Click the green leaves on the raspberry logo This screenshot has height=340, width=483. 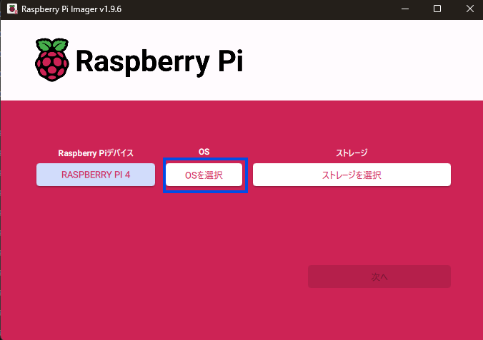pos(53,46)
